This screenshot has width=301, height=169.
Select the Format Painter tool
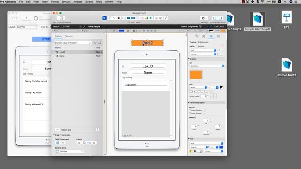[166, 18]
